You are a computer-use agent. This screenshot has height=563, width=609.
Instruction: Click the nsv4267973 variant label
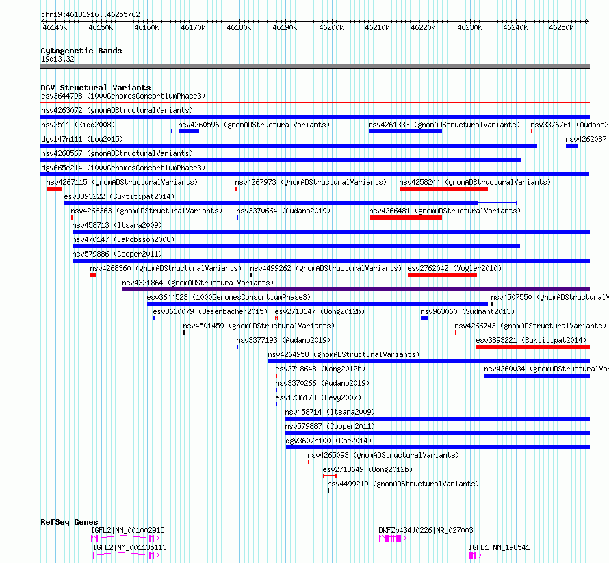311,182
